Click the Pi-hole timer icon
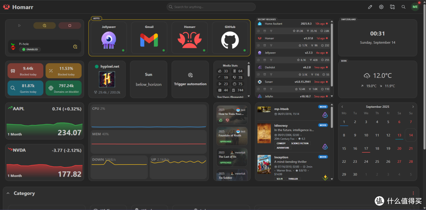Image resolution: width=426 pixels, height=210 pixels. (75, 47)
